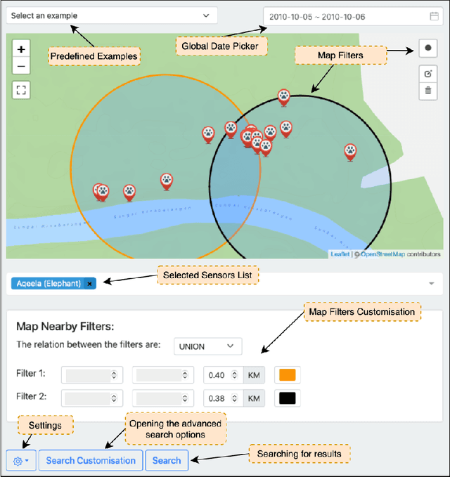Click the edit layers icon on map

tap(427, 74)
